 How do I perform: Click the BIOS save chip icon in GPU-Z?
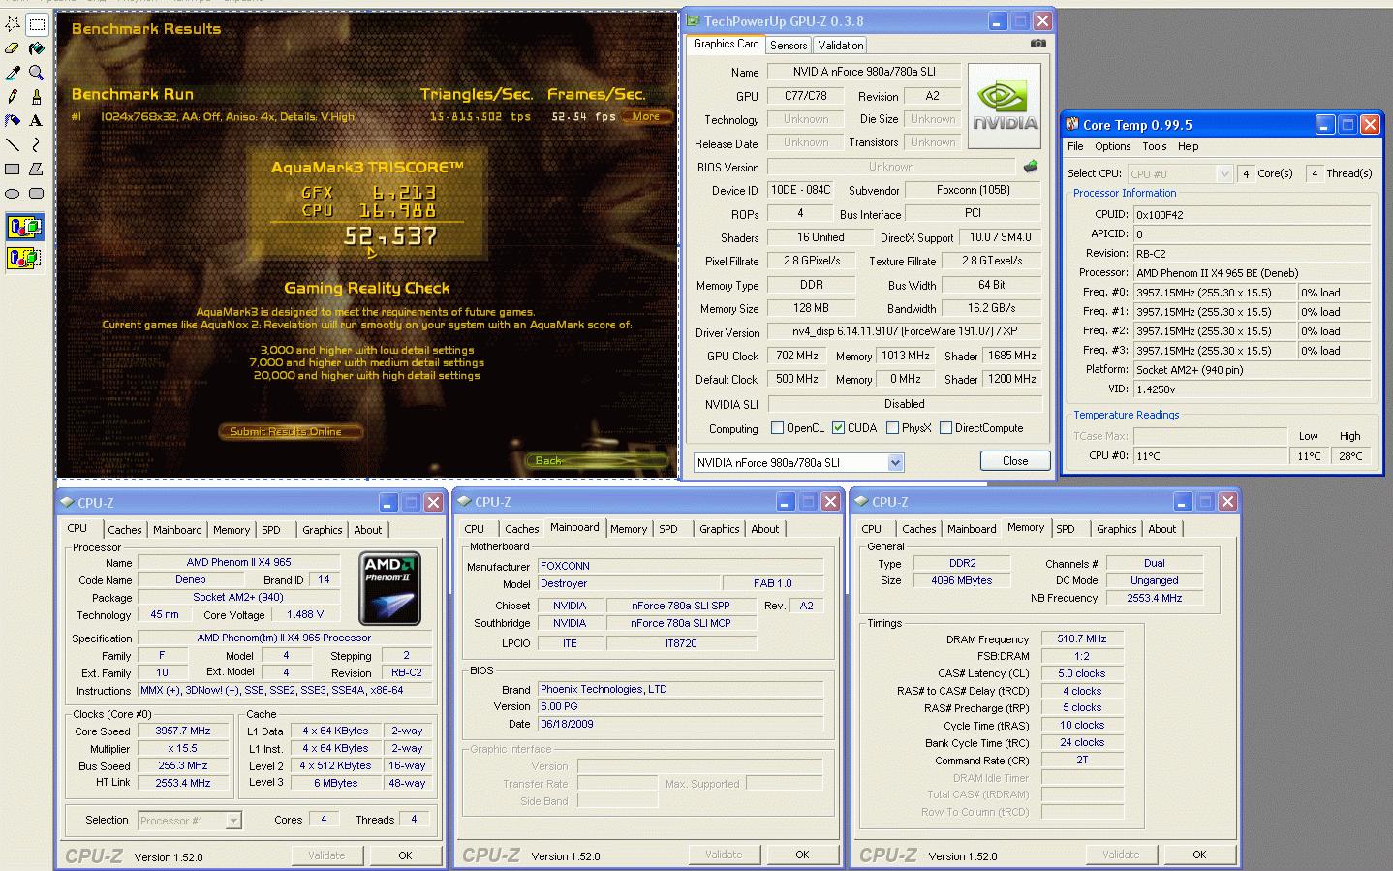[x=1031, y=167]
